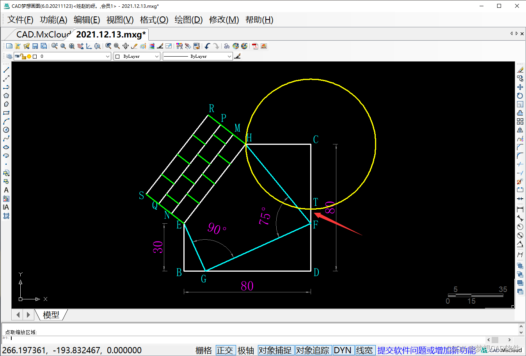Select the Erase tool in right toolbar
The width and height of the screenshot is (526, 356).
[x=520, y=70]
